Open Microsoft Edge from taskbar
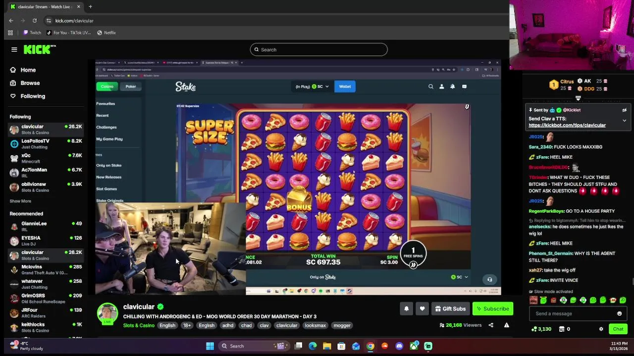The height and width of the screenshot is (356, 634). pos(313,346)
